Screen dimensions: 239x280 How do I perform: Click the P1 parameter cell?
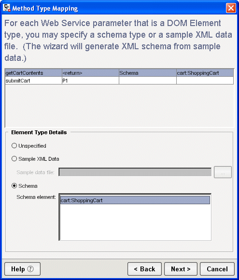(x=90, y=81)
